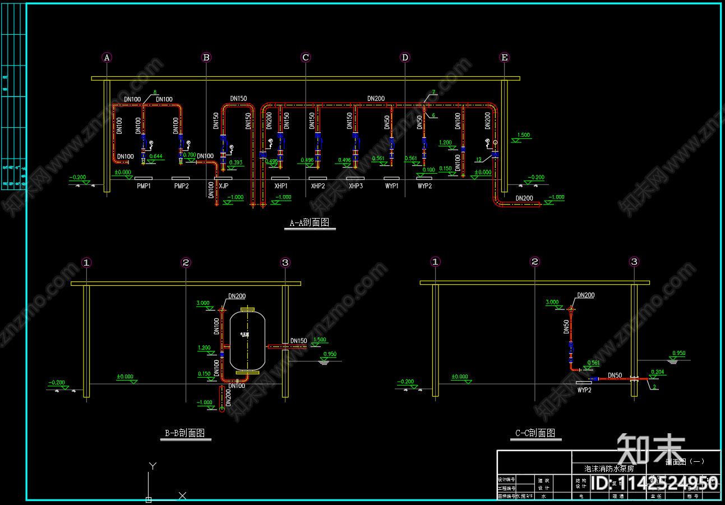Select the C-C剖面图 section title
This screenshot has width=725, height=505.
[x=535, y=433]
